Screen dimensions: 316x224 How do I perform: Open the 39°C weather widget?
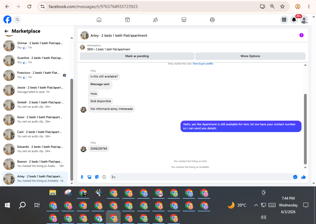coord(237,205)
